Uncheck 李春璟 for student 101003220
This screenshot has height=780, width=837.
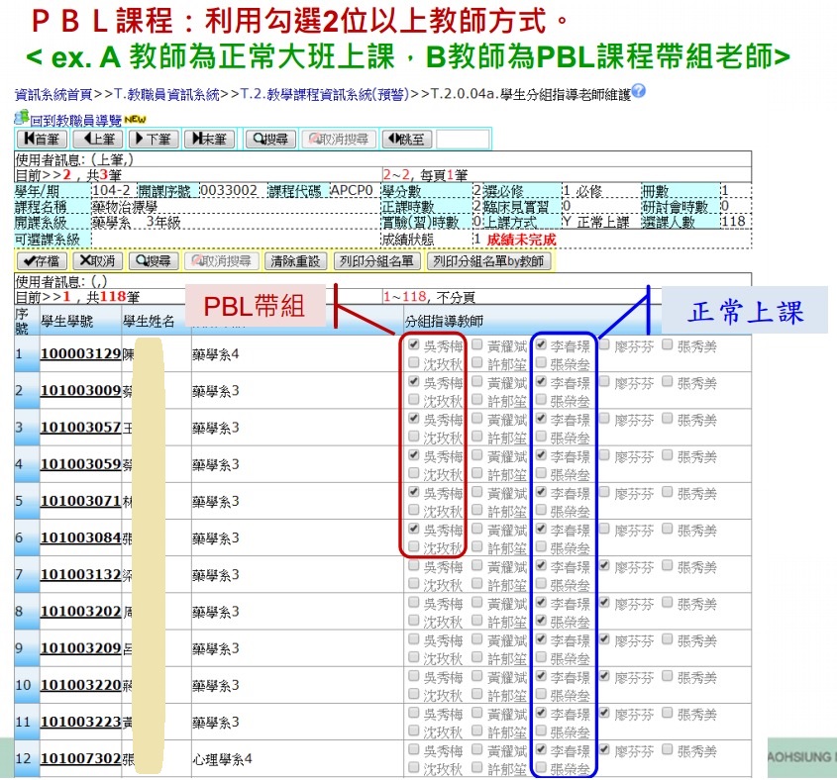[x=541, y=676]
